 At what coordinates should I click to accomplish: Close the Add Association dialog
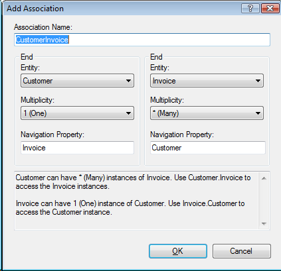[270, 9]
